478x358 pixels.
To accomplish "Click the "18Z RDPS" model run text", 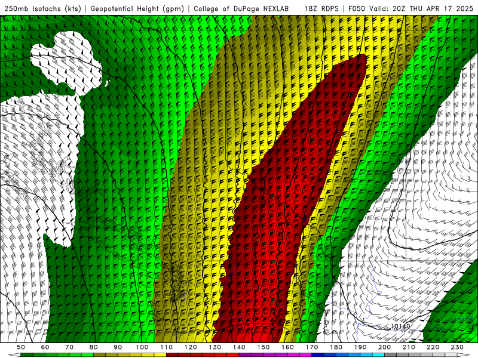I will (321, 9).
